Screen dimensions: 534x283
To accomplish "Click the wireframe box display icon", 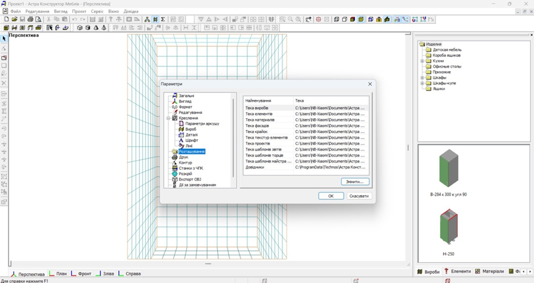I will [336, 20].
